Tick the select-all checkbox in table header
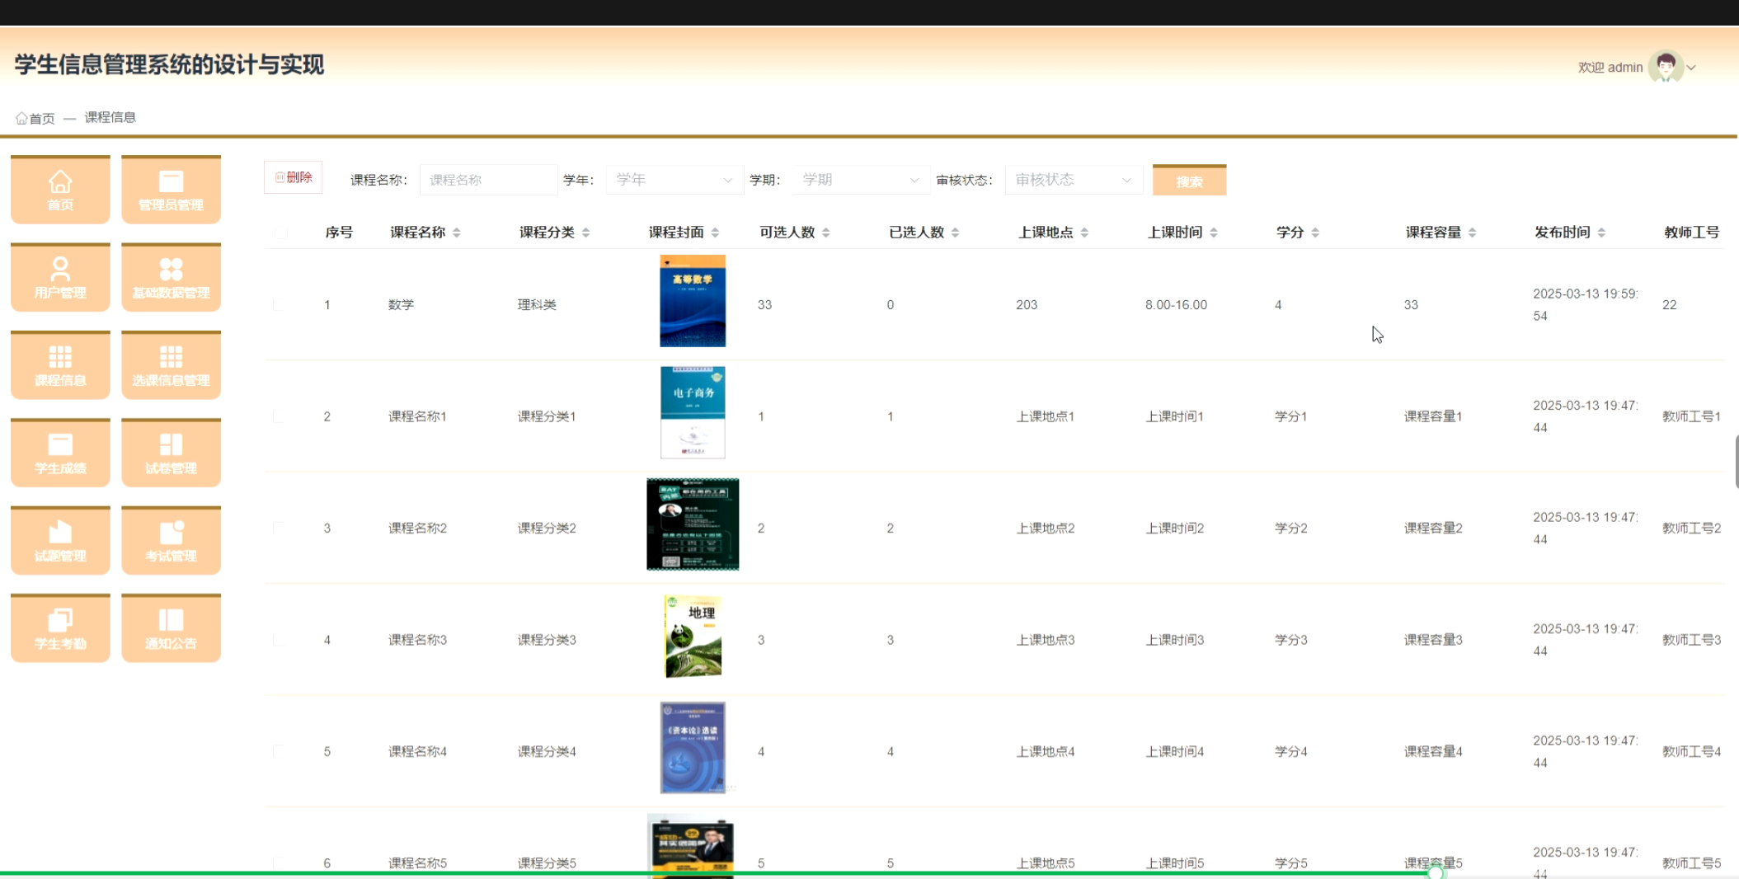 280,233
